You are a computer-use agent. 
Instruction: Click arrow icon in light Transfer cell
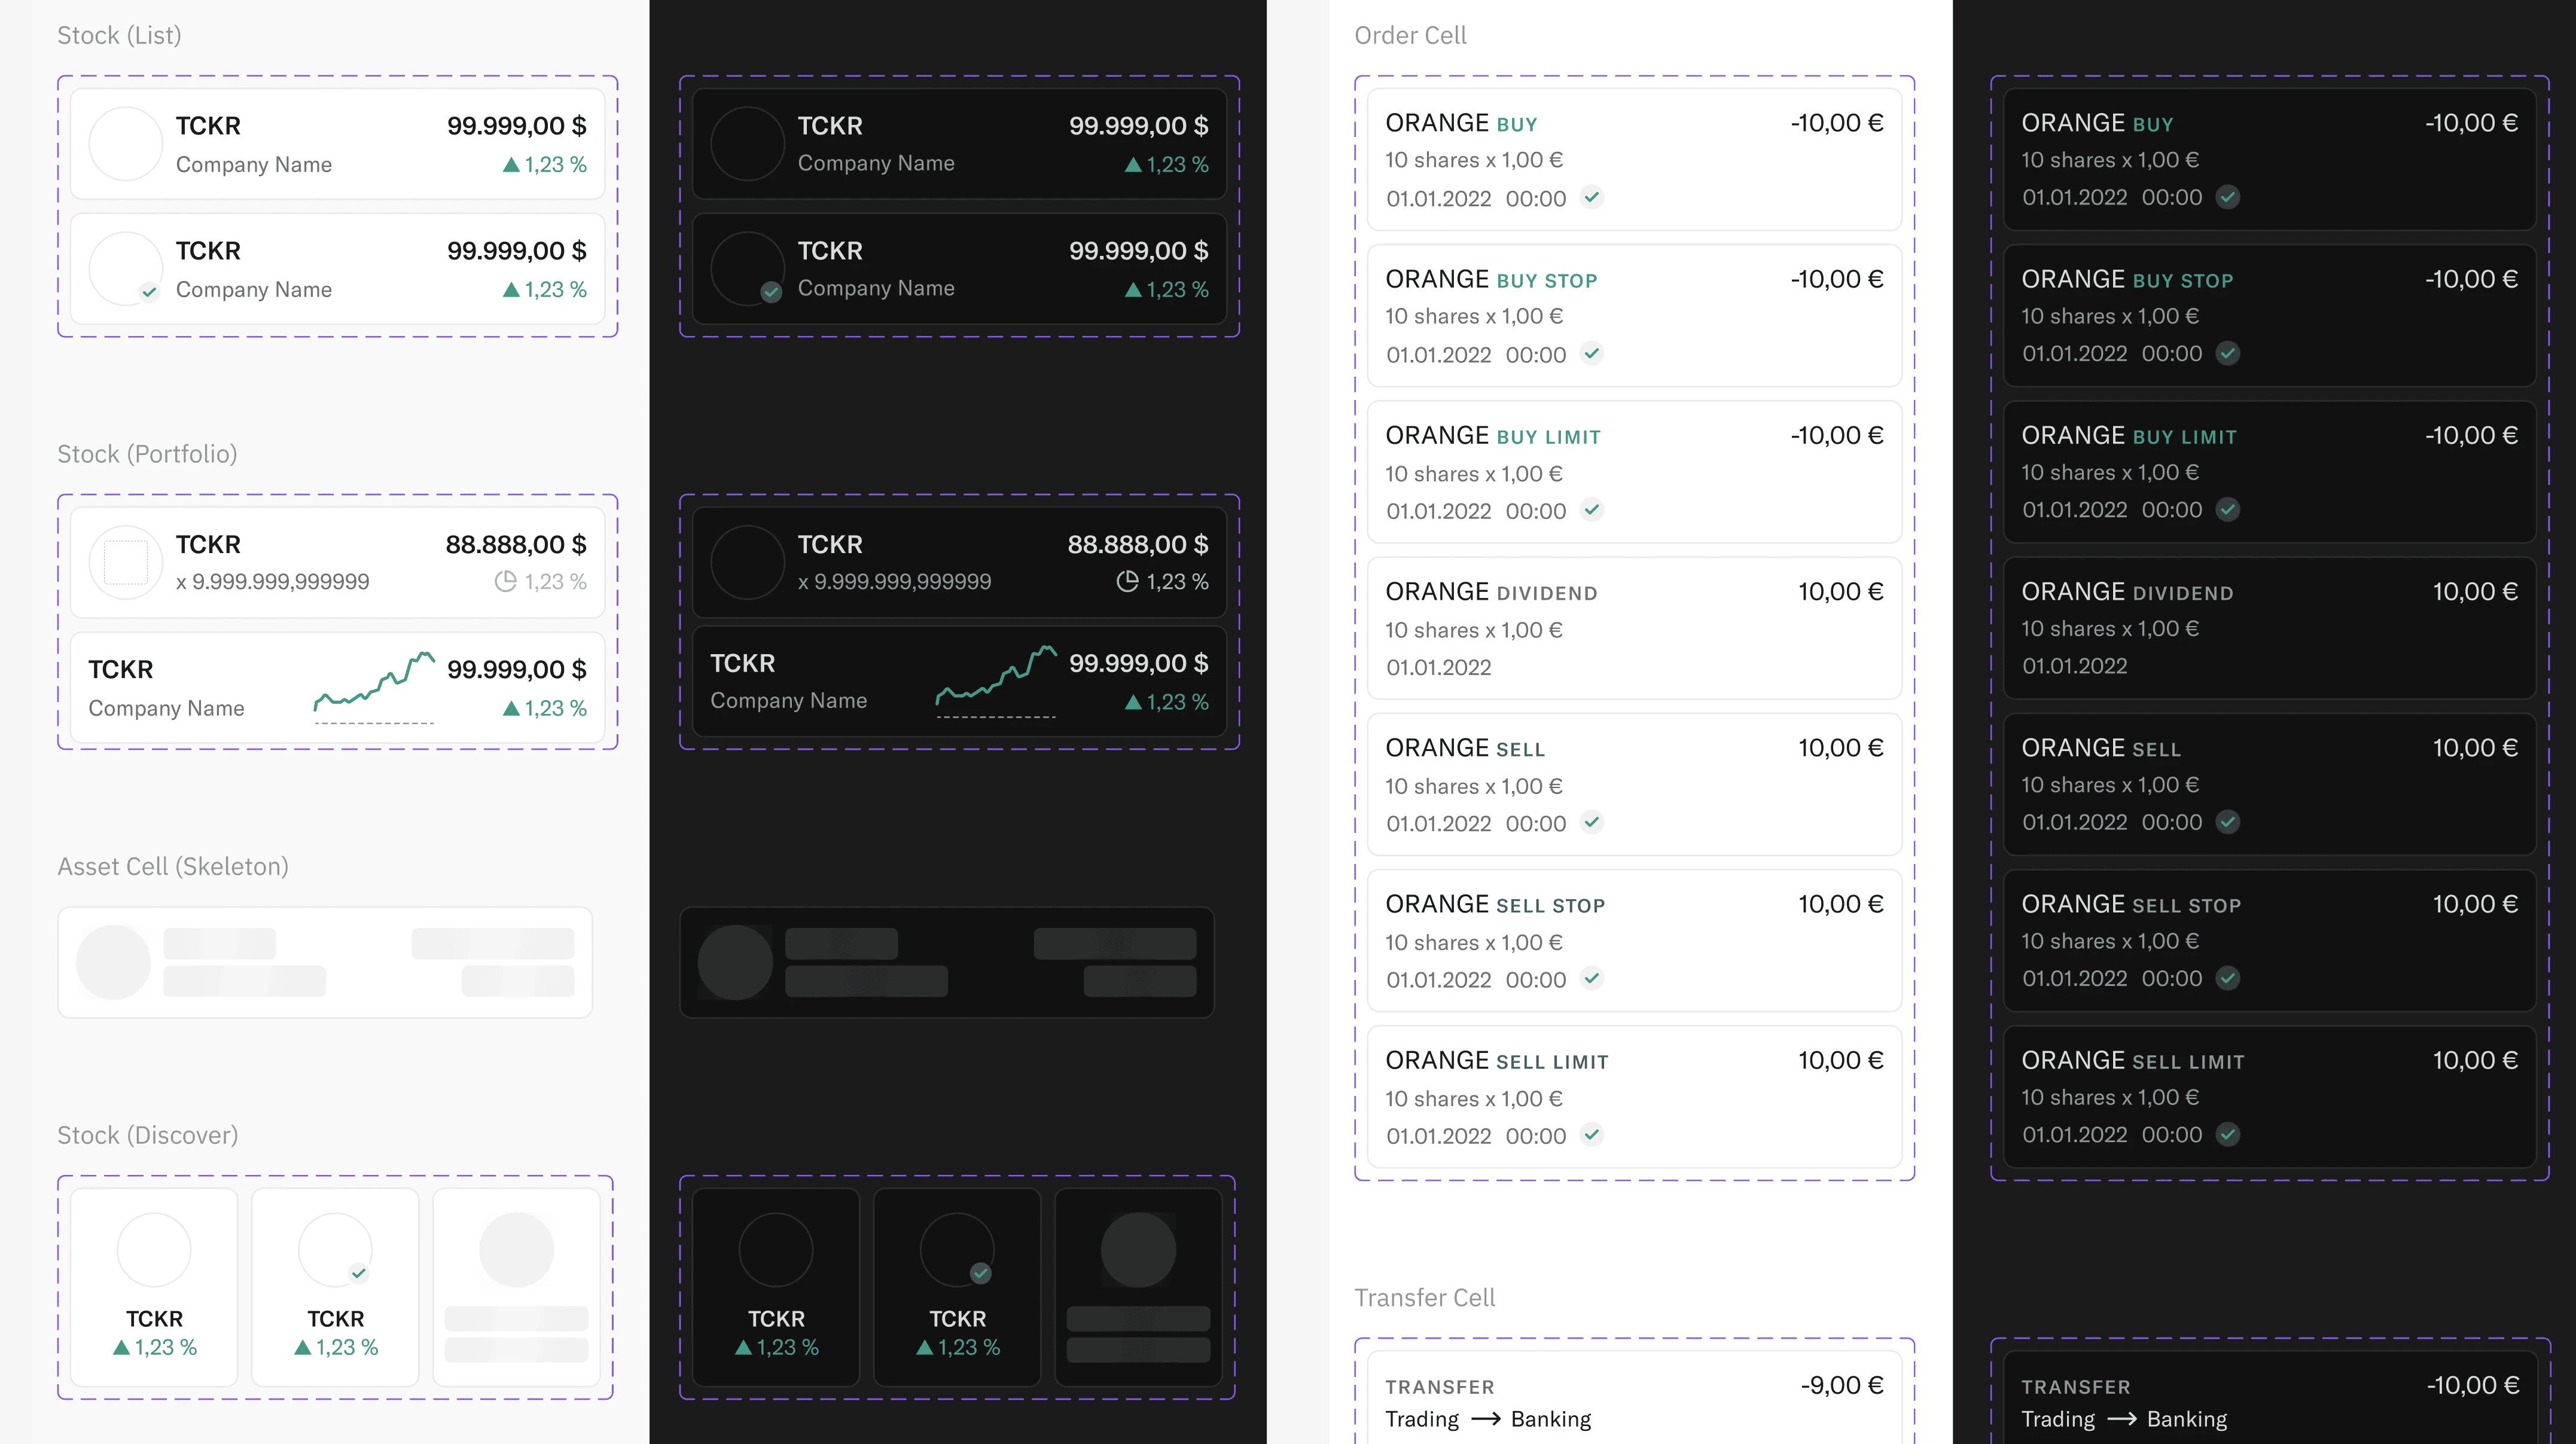click(1485, 1419)
